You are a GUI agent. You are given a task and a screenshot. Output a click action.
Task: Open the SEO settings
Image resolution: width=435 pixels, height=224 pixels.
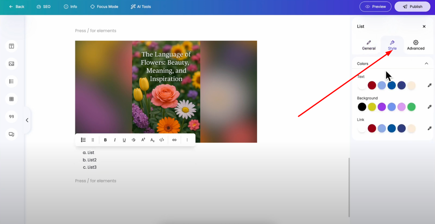(x=43, y=7)
